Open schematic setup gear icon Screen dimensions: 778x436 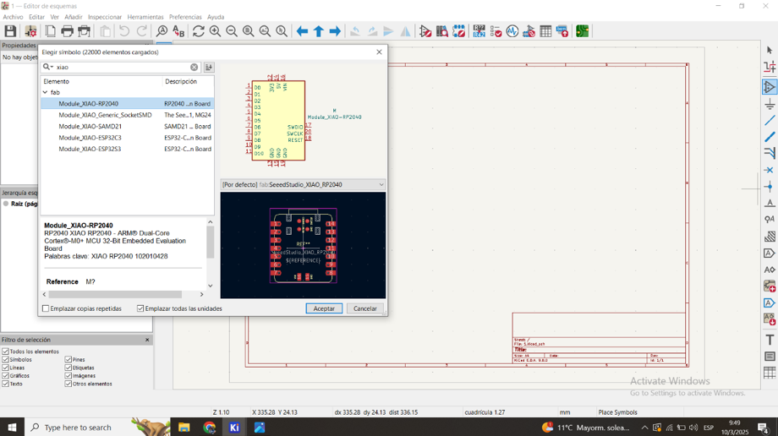(x=30, y=31)
